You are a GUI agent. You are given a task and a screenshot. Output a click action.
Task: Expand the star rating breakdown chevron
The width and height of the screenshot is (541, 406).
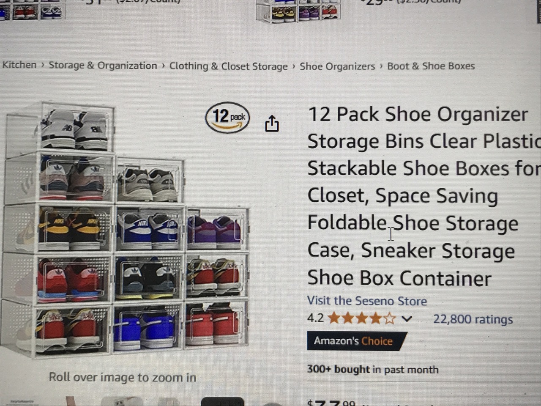[406, 318]
